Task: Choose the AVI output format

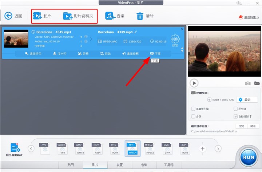Action: (44, 148)
